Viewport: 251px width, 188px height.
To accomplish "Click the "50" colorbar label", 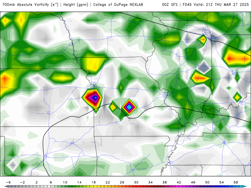I will [207, 182].
